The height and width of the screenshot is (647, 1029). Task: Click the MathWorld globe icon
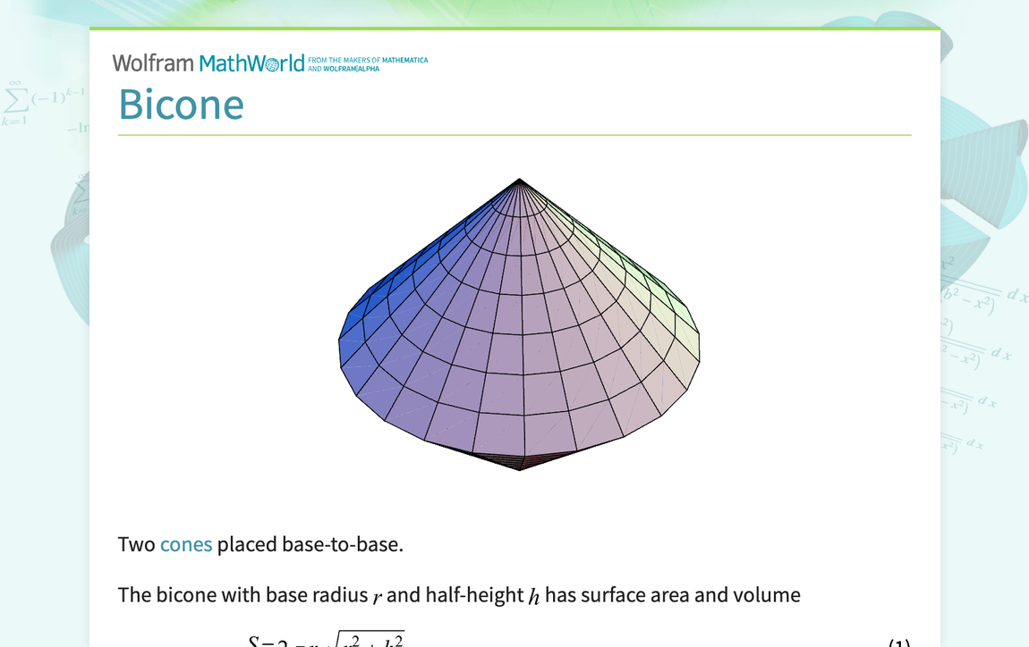pos(271,63)
